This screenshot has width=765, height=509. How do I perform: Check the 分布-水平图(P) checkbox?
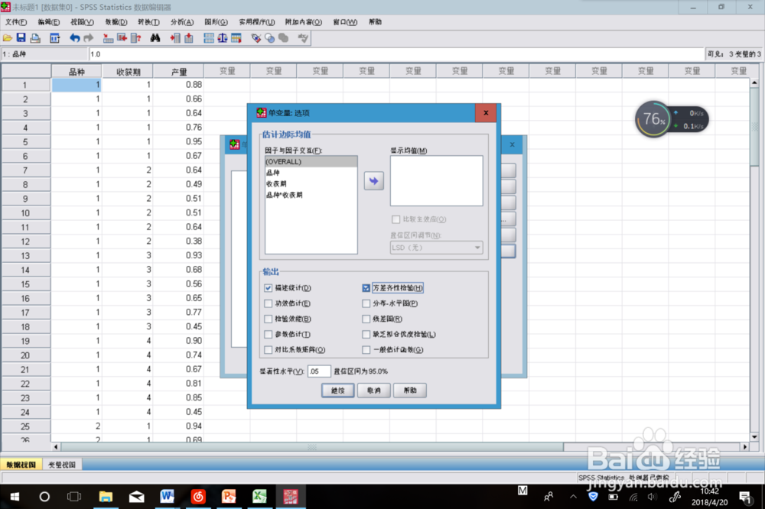tap(366, 303)
